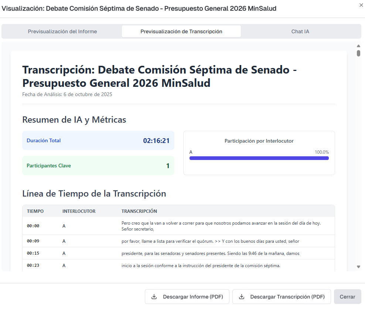The width and height of the screenshot is (365, 310).
Task: Click Descargar Transcripción (PDF)
Action: tap(282, 296)
